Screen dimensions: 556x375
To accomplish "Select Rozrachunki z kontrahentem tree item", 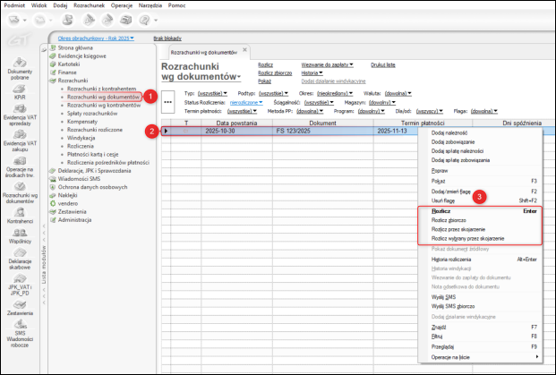I will [102, 89].
